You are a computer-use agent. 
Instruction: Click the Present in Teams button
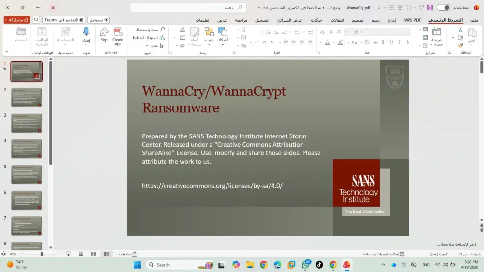[x=63, y=20]
